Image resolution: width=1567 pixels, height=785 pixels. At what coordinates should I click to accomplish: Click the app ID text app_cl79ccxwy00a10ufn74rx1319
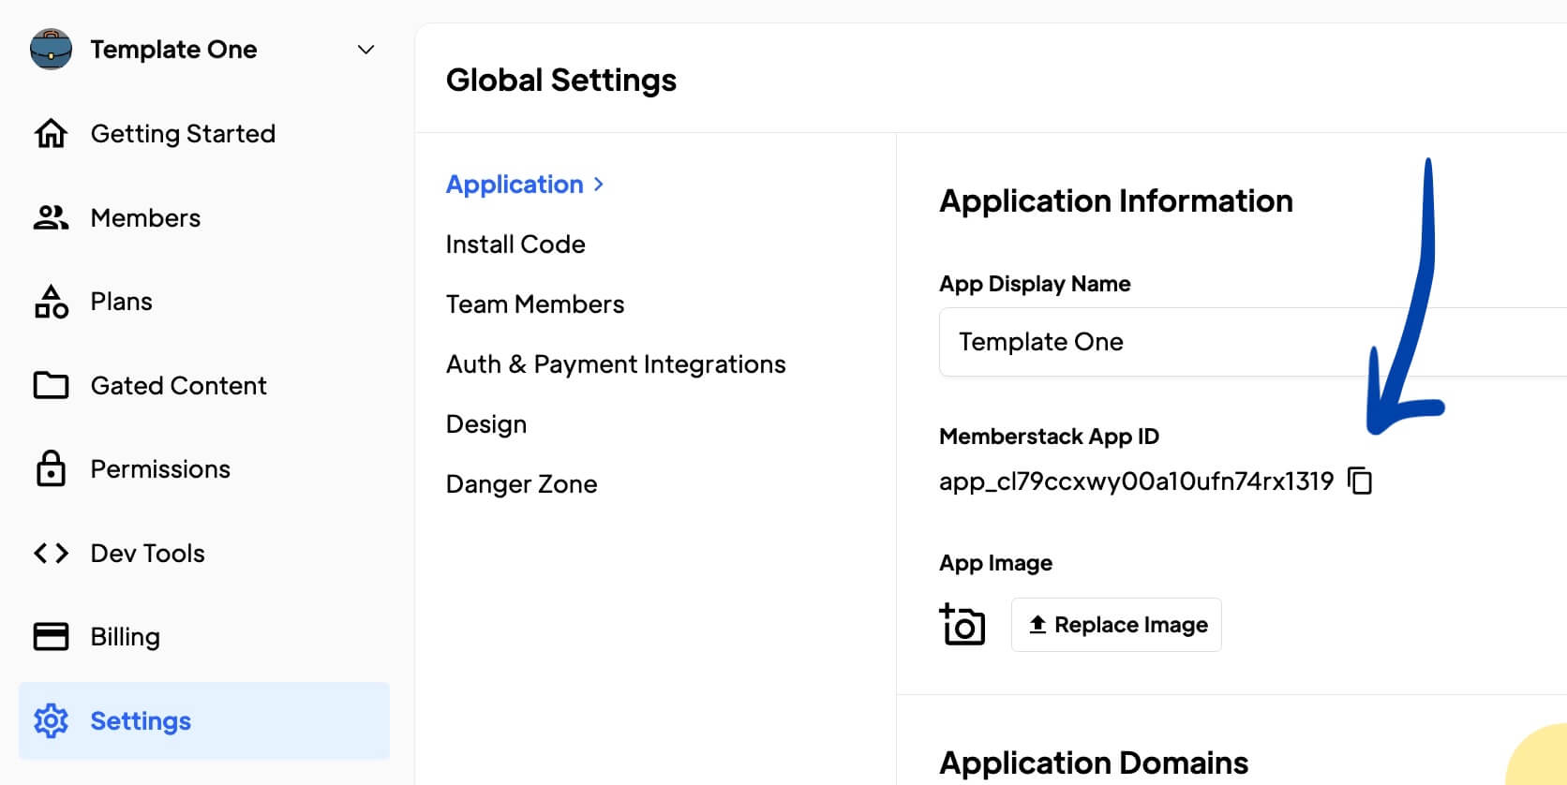tap(1136, 481)
